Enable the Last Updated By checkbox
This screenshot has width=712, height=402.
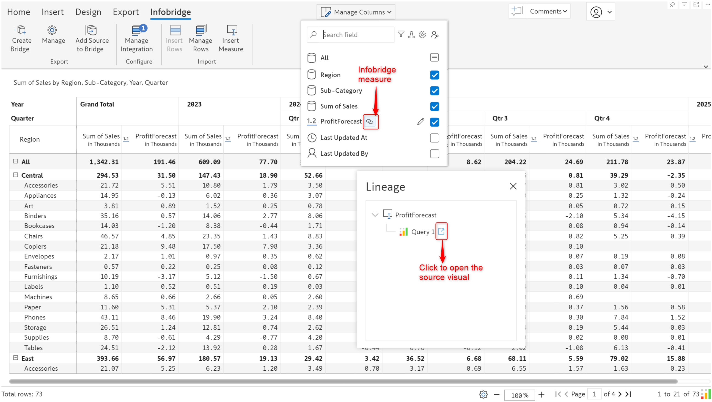click(x=434, y=153)
